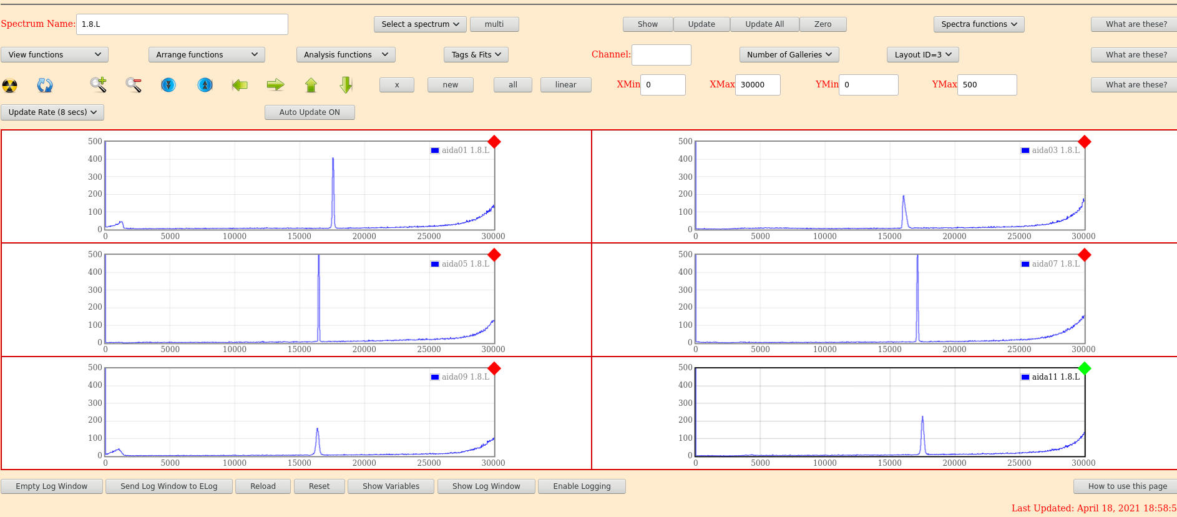Toggle the Auto Update ON button
Screen dimensions: 1177x517
310,112
